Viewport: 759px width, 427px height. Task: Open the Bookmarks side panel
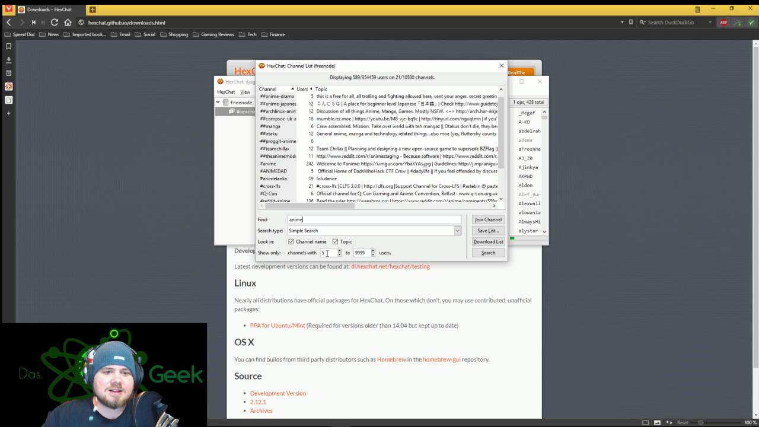[9, 46]
